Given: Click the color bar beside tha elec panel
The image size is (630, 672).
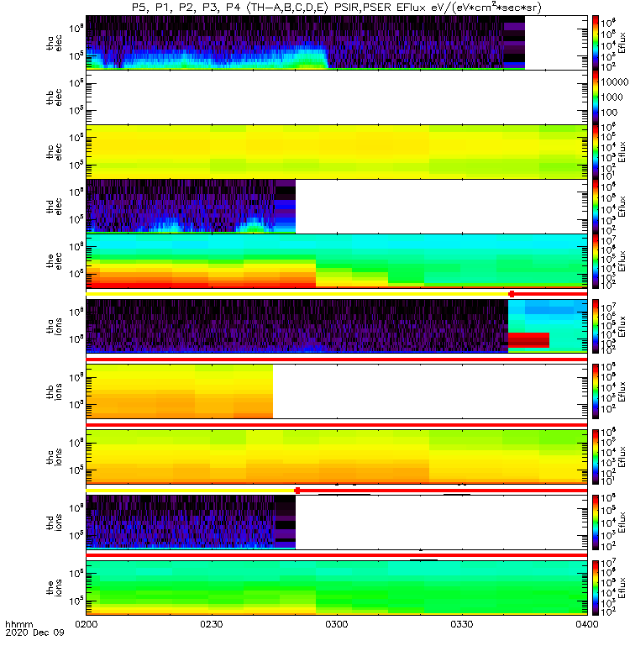Looking at the screenshot, I should tap(596, 43).
